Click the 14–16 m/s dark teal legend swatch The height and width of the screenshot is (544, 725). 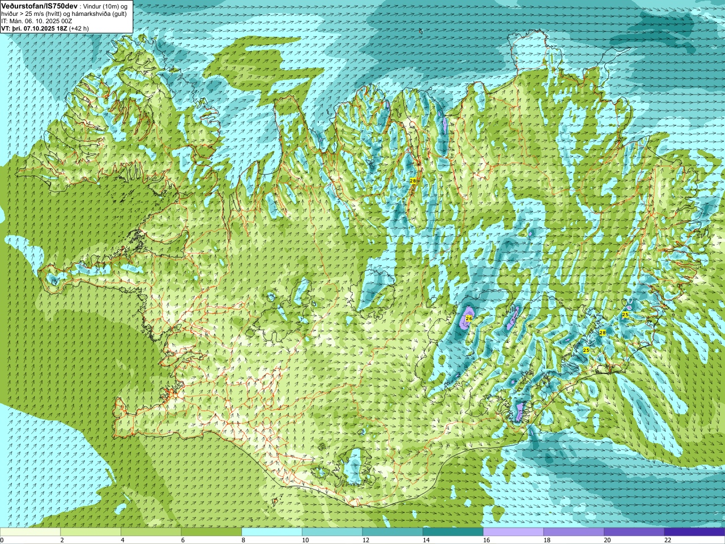tap(453, 532)
